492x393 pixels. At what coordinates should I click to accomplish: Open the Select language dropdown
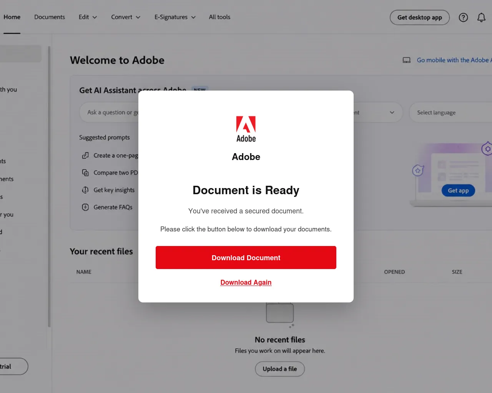coord(450,112)
